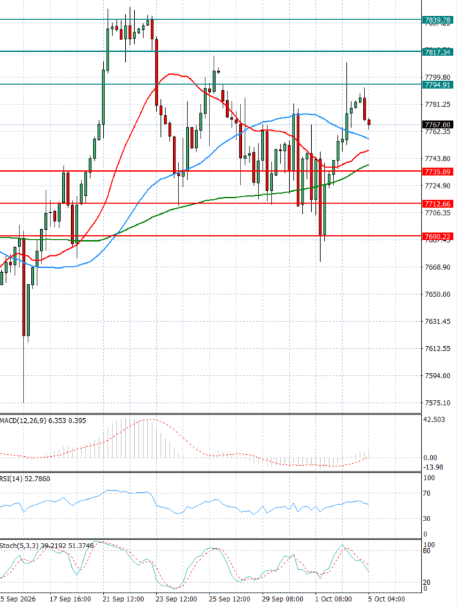Click the 80 level on Stochastic scale
This screenshot has height=605, width=457.
(x=427, y=551)
